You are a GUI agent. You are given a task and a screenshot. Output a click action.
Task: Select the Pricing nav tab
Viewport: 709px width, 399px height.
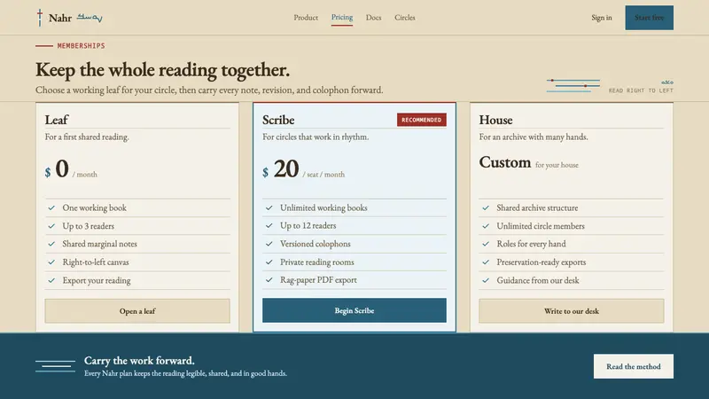pyautogui.click(x=342, y=18)
